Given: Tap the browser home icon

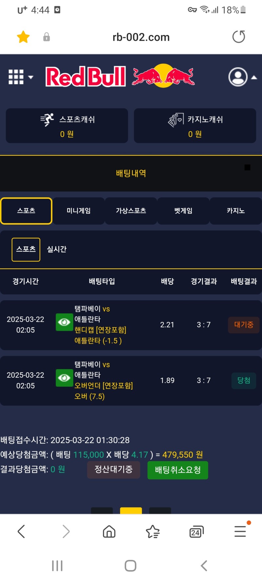Looking at the screenshot, I should click(x=109, y=531).
